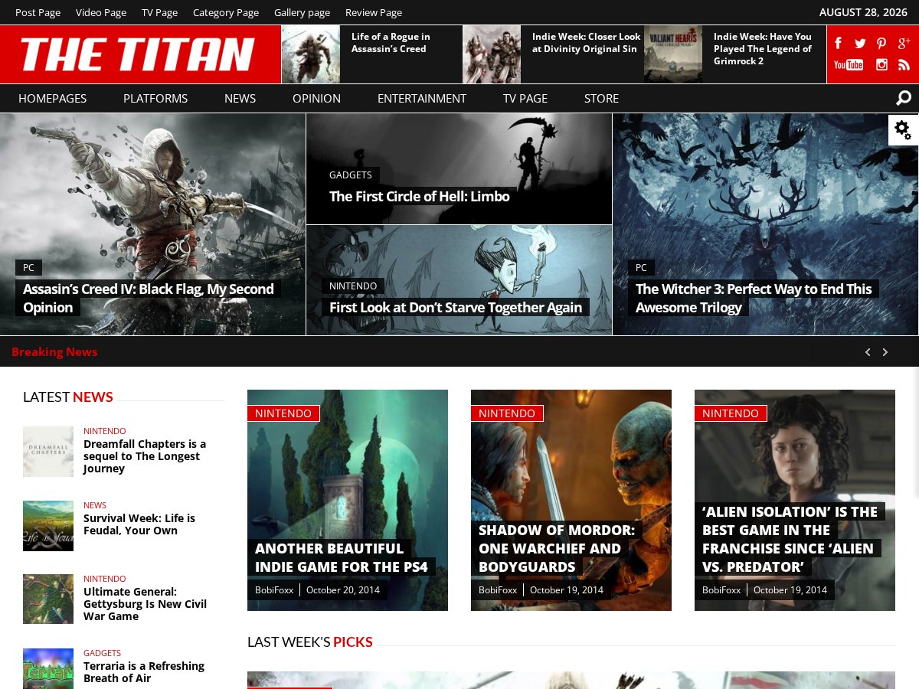Open Post Page in top menu

(x=38, y=12)
